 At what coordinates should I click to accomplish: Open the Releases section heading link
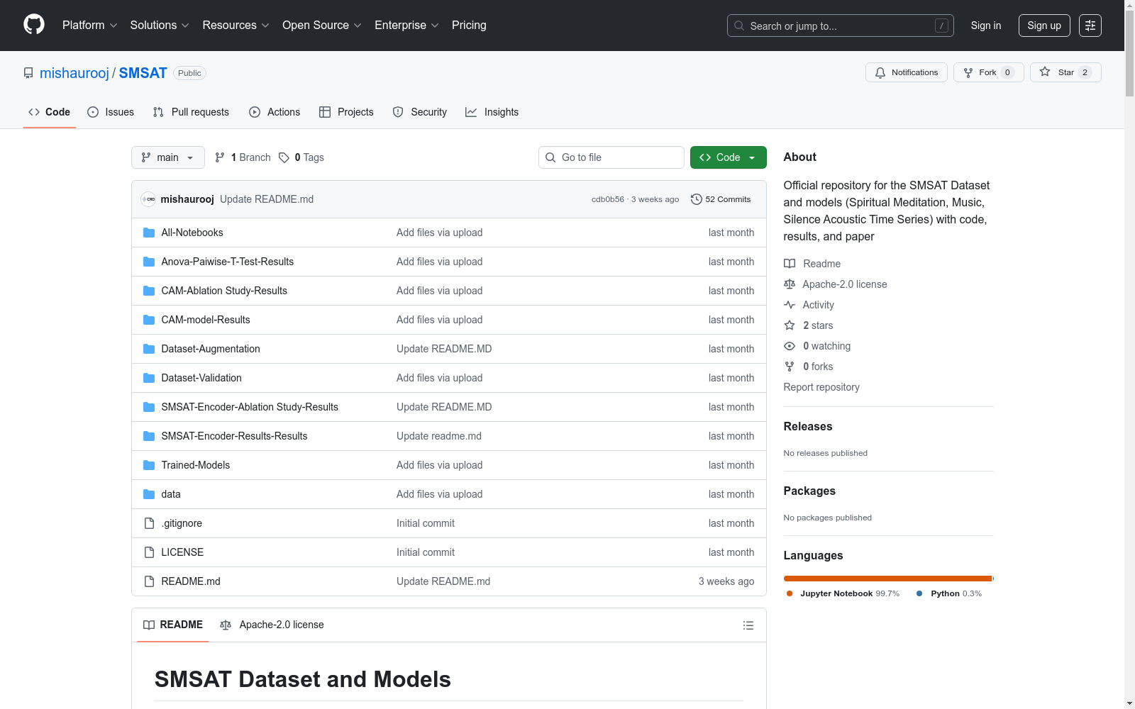coord(808,426)
